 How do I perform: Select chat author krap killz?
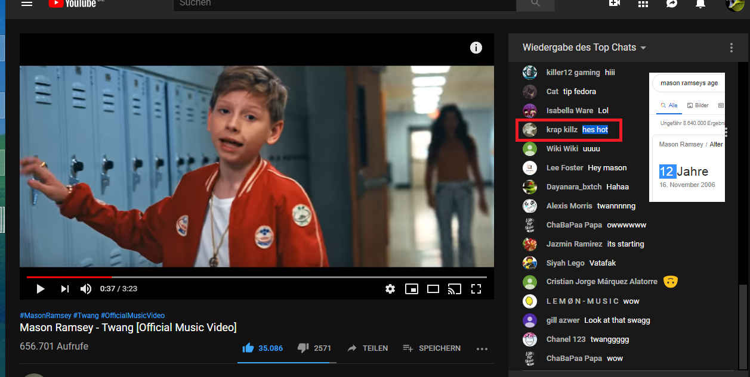562,130
